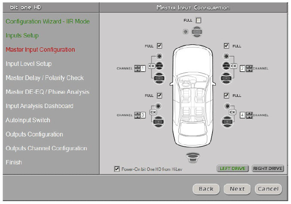Open the Input Analysis Dashboard step

(39, 106)
